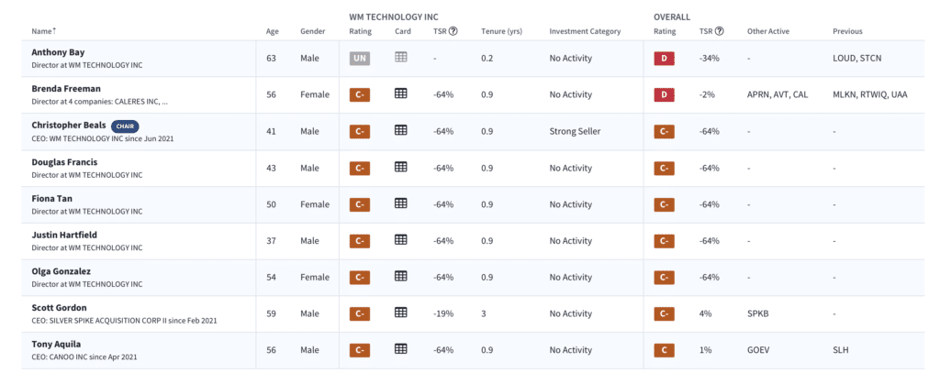The width and height of the screenshot is (940, 373).
Task: Sort table by Age column header
Action: (x=272, y=31)
